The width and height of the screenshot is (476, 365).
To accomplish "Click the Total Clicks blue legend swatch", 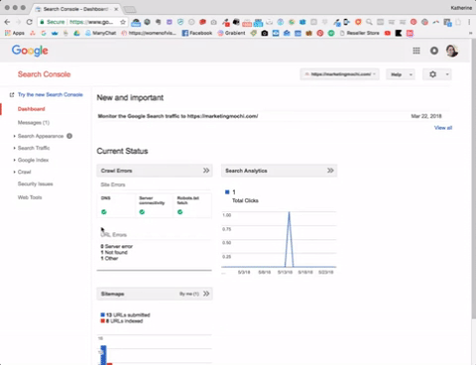I will coord(227,191).
